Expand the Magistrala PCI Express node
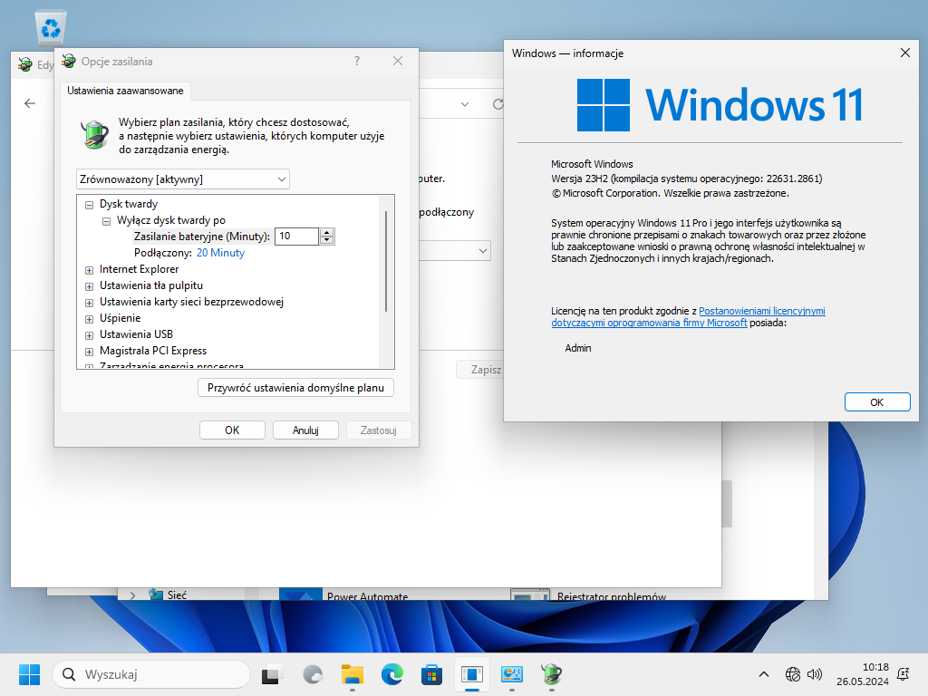Screen dimensions: 928x696 coord(90,352)
